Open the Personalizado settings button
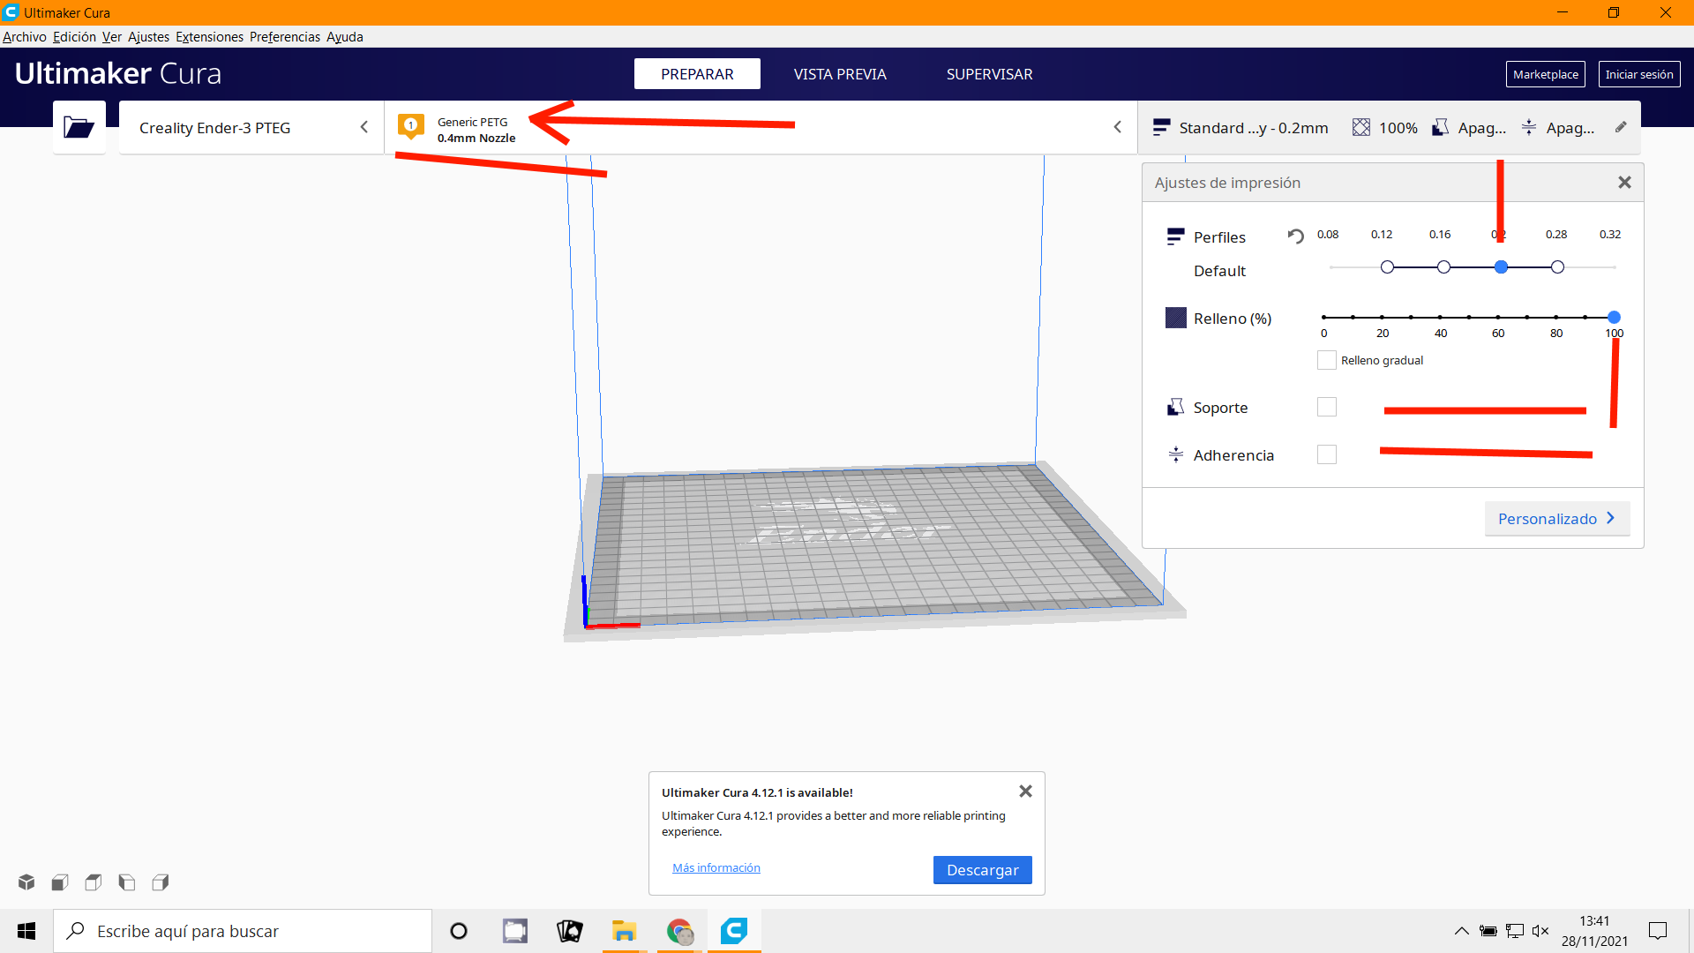 tap(1556, 519)
